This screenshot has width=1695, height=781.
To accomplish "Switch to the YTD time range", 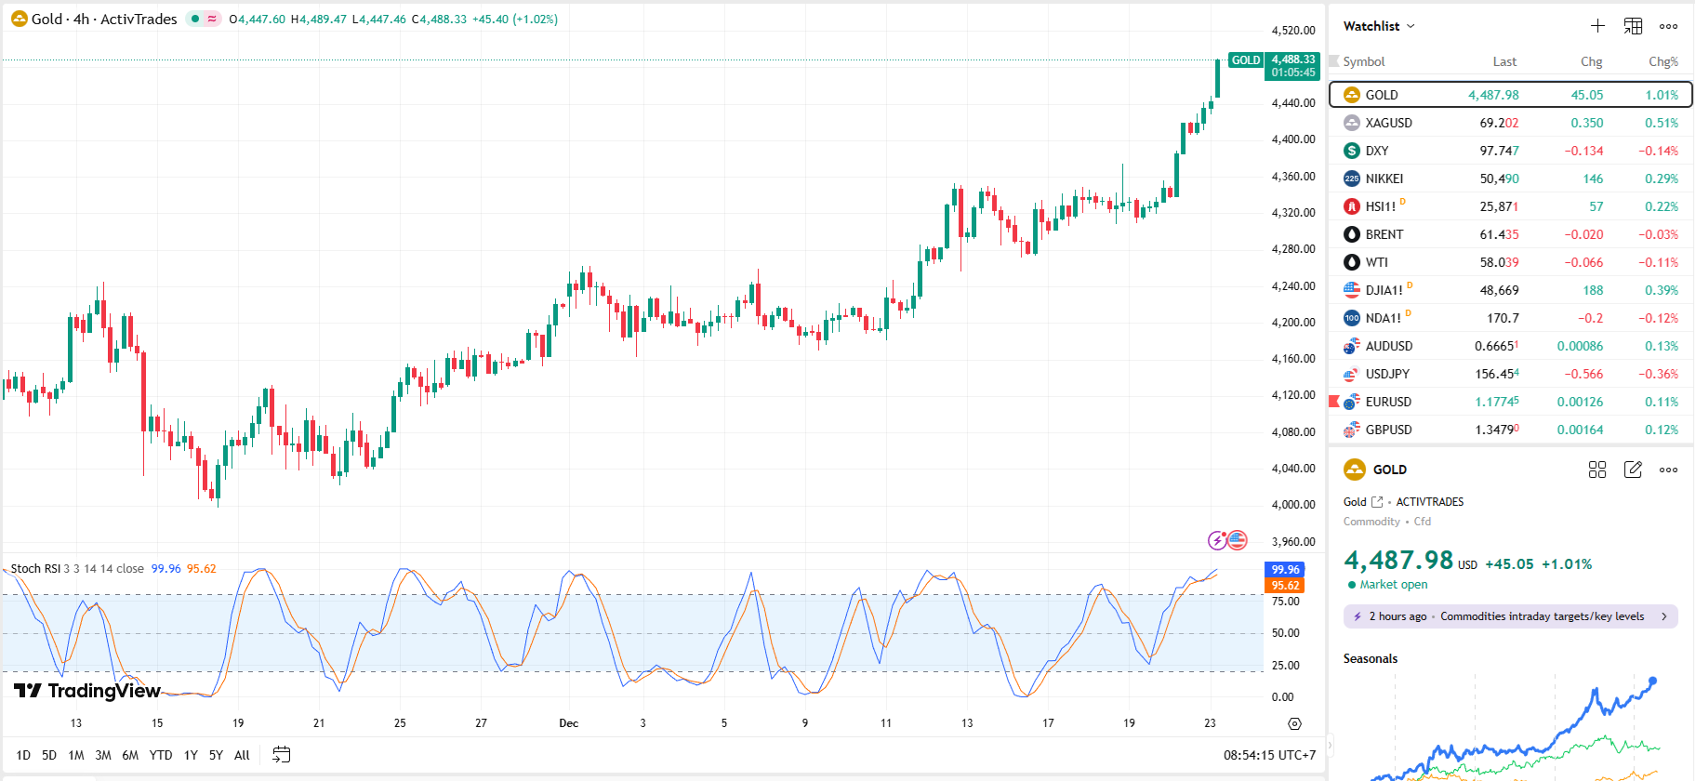I will point(161,755).
